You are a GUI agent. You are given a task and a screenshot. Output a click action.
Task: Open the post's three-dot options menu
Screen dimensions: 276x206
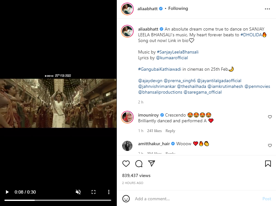click(x=267, y=9)
